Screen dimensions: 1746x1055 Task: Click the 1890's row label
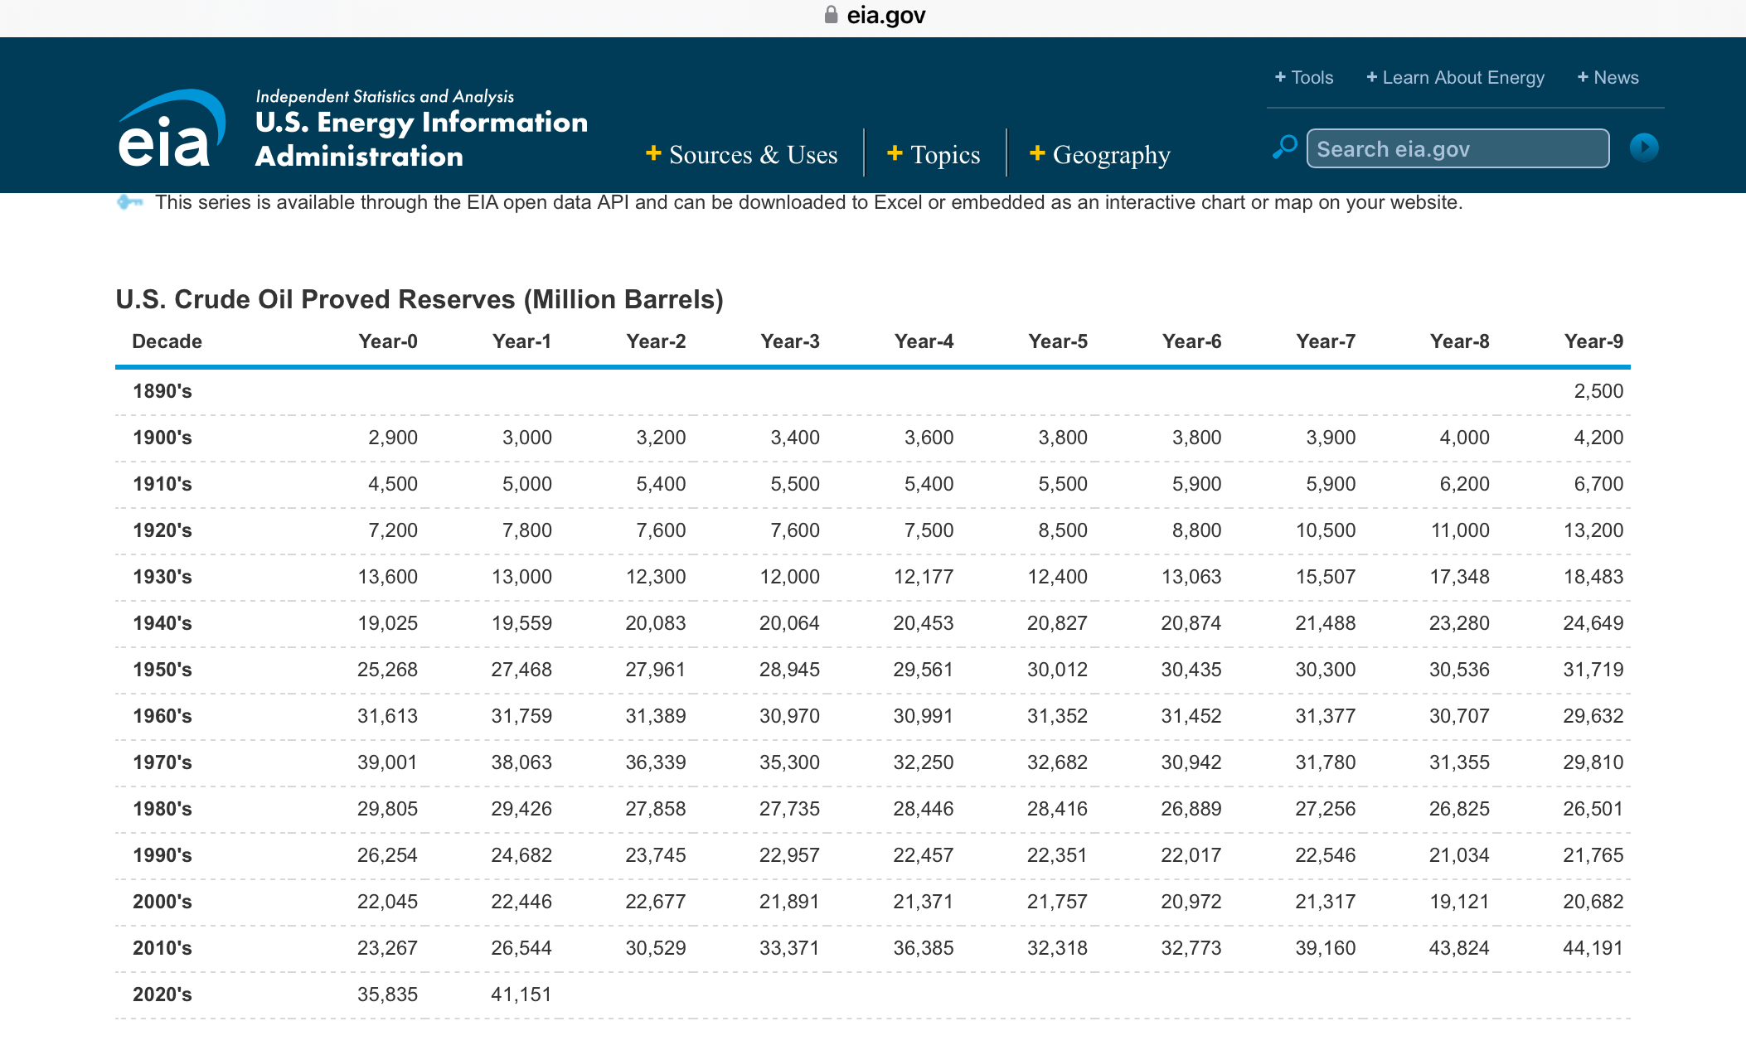tap(162, 391)
